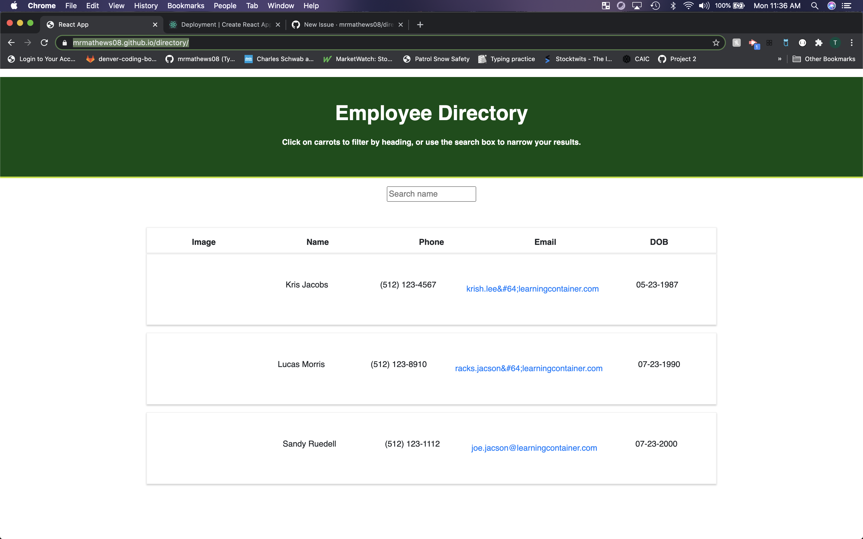This screenshot has height=539, width=863.
Task: Toggle the bookmark star for this page
Action: 716,42
